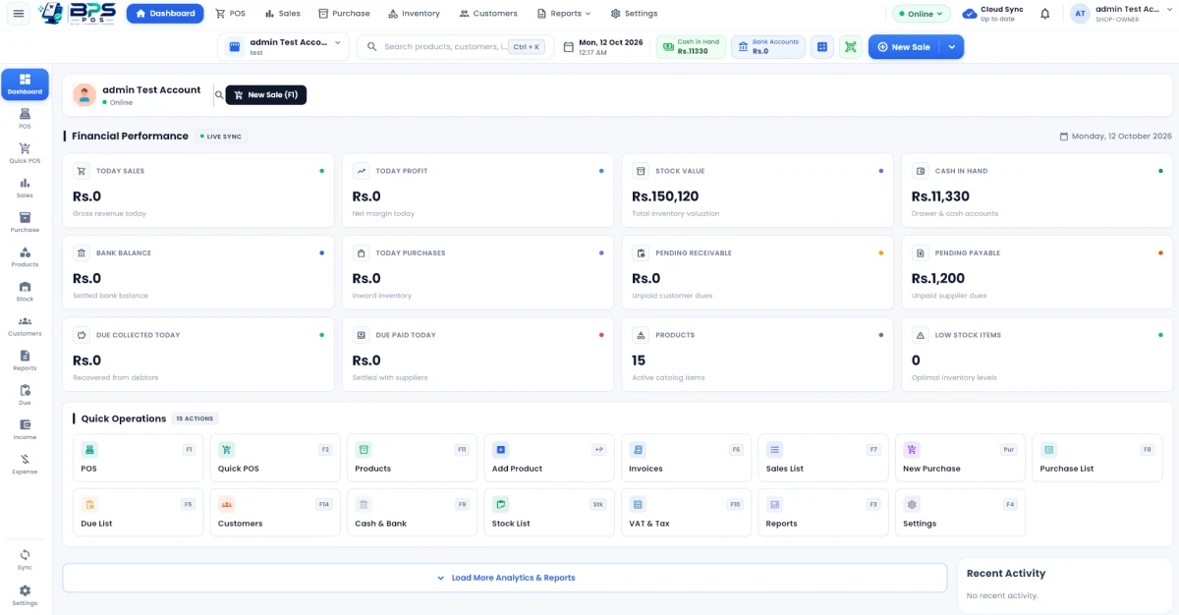This screenshot has width=1179, height=615.
Task: Click the calendar date Mon, 12 Oct 2026
Action: click(603, 47)
